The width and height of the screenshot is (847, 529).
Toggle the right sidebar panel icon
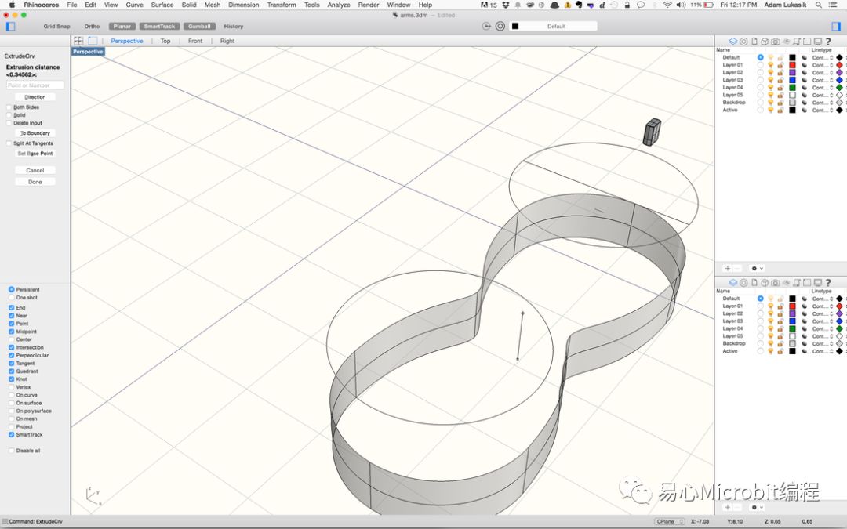click(x=836, y=26)
